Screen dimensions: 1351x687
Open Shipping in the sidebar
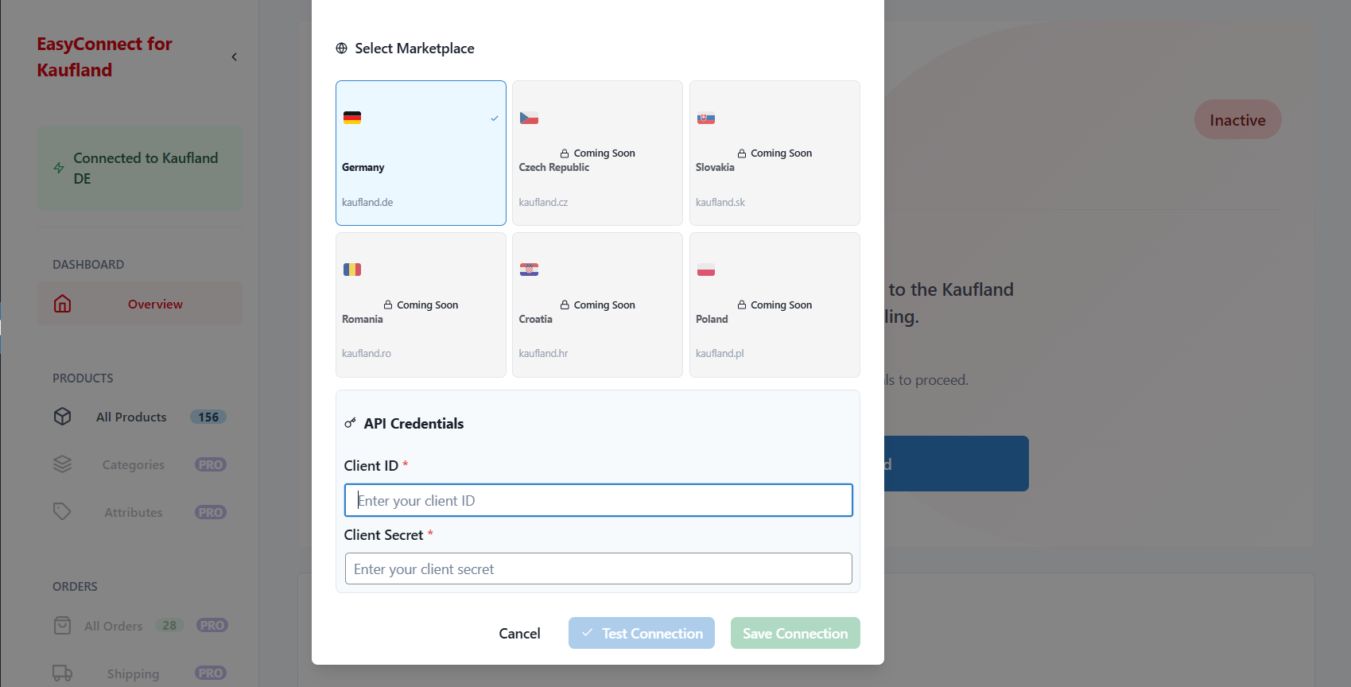(x=139, y=673)
